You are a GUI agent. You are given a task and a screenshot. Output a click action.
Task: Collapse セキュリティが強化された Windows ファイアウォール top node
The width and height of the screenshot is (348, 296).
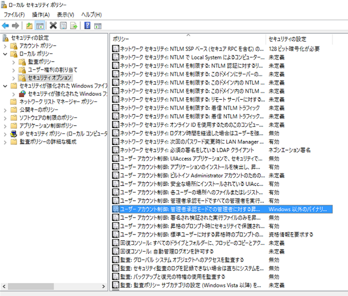(5, 86)
